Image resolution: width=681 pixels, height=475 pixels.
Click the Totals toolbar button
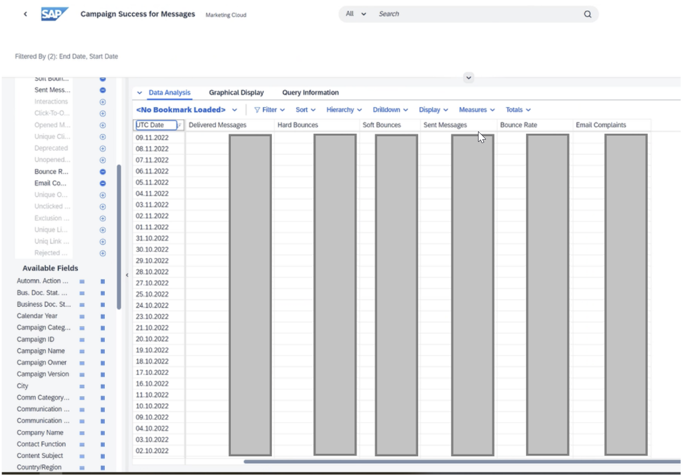518,110
